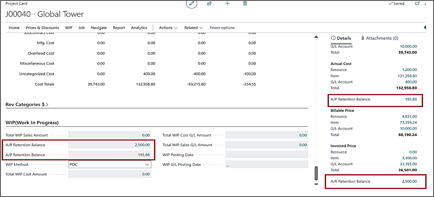434x197 pixels.
Task: Click the WIP G/L Posting Date field
Action: pyautogui.click(x=266, y=164)
